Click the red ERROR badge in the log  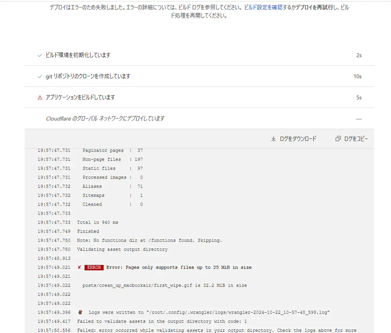(94, 268)
